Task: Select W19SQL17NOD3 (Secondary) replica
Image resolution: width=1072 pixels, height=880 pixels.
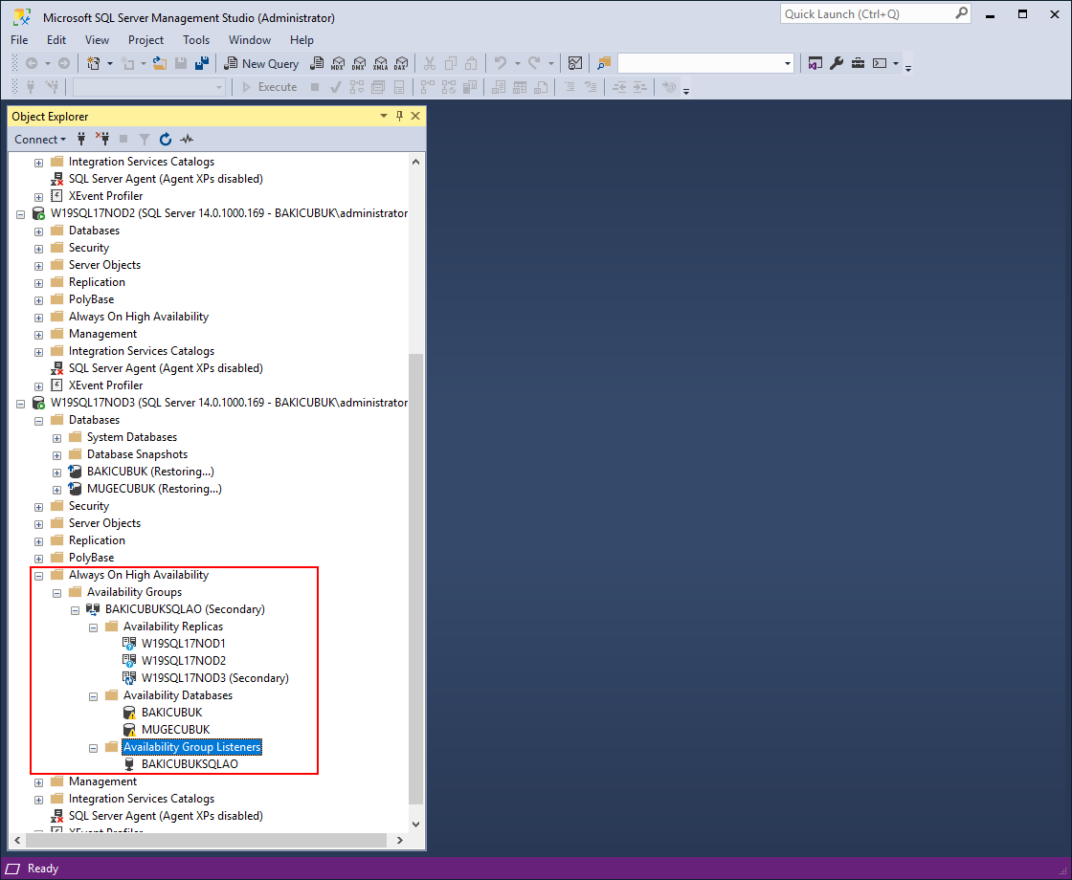Action: click(x=214, y=678)
